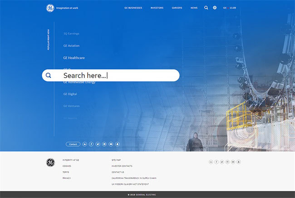Viewport: 295px width, 198px height.
Task: Open the Investor Contacts footer link
Action: tap(122, 166)
